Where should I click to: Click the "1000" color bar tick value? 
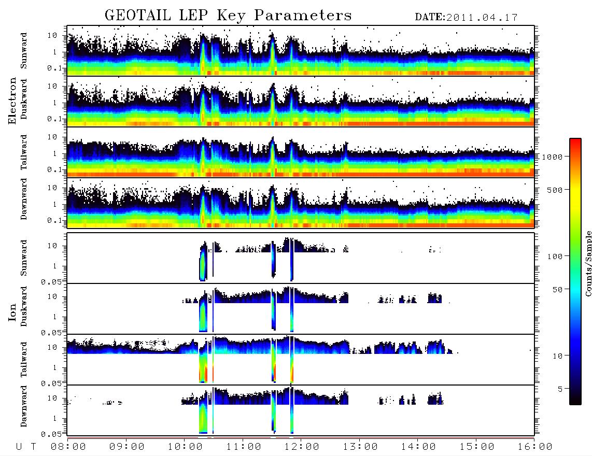[x=552, y=157]
